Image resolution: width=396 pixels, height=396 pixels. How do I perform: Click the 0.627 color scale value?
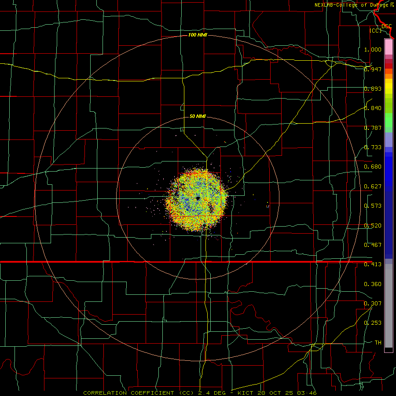click(373, 187)
